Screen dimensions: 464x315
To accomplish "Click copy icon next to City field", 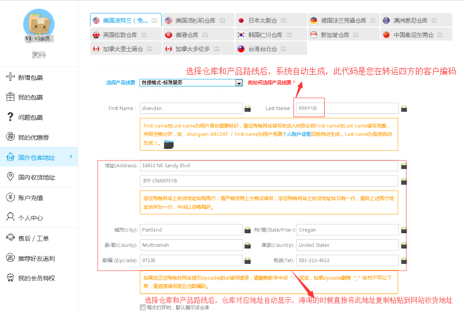I will pos(248,230).
